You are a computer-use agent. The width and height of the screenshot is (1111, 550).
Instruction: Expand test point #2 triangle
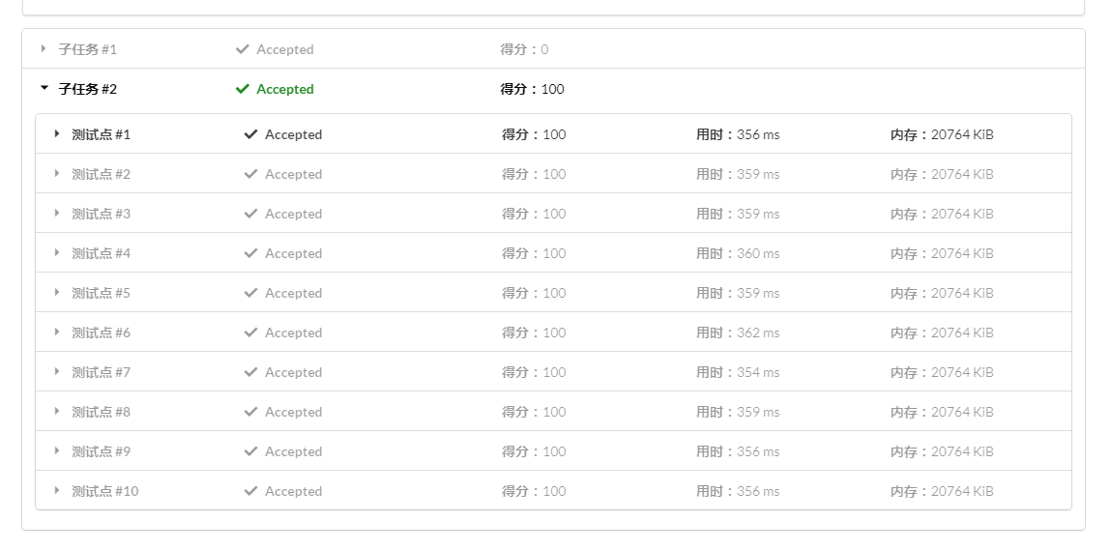click(57, 174)
